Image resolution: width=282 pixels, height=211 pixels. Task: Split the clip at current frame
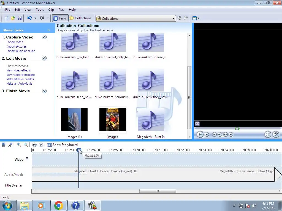click(268, 134)
